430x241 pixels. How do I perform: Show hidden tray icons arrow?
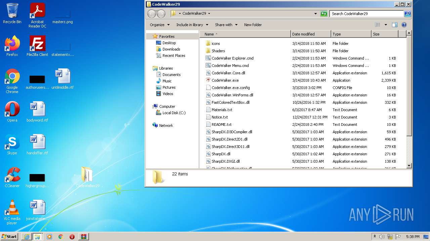coord(375,237)
